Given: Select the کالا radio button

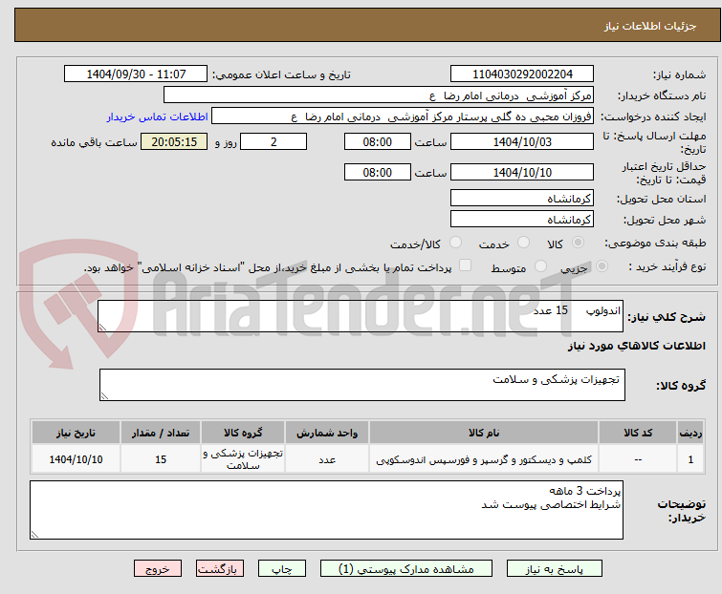Looking at the screenshot, I should [x=578, y=243].
